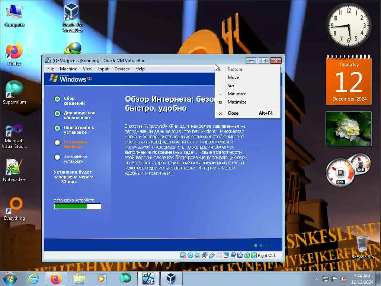Select the Recycle Bin desktop icon

(362, 247)
